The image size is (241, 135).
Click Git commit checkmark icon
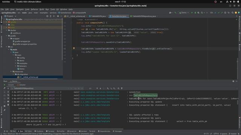(x=218, y=13)
